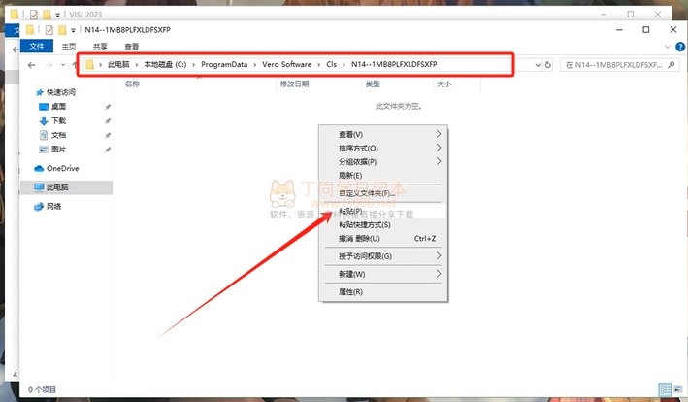Open 下载 in the navigation pane
688x402 pixels.
[58, 120]
